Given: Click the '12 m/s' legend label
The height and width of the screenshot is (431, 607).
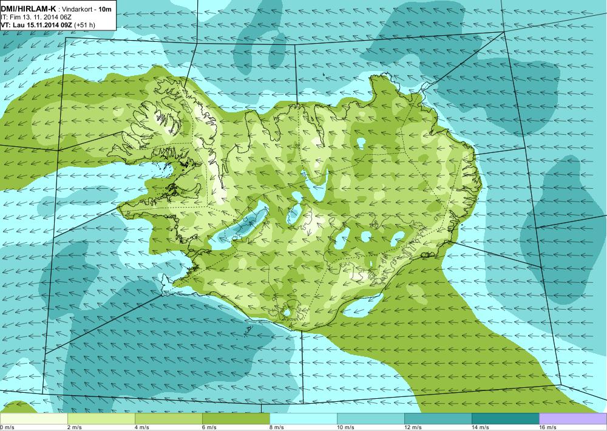Looking at the screenshot, I should (x=413, y=427).
